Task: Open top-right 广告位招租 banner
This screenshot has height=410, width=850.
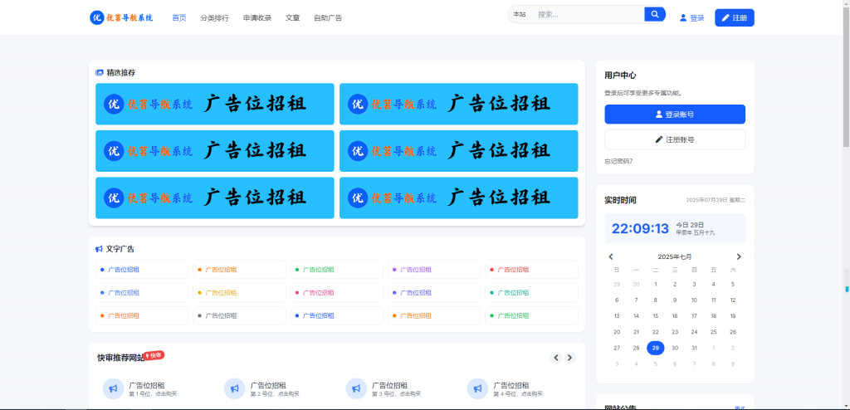Action: (458, 104)
